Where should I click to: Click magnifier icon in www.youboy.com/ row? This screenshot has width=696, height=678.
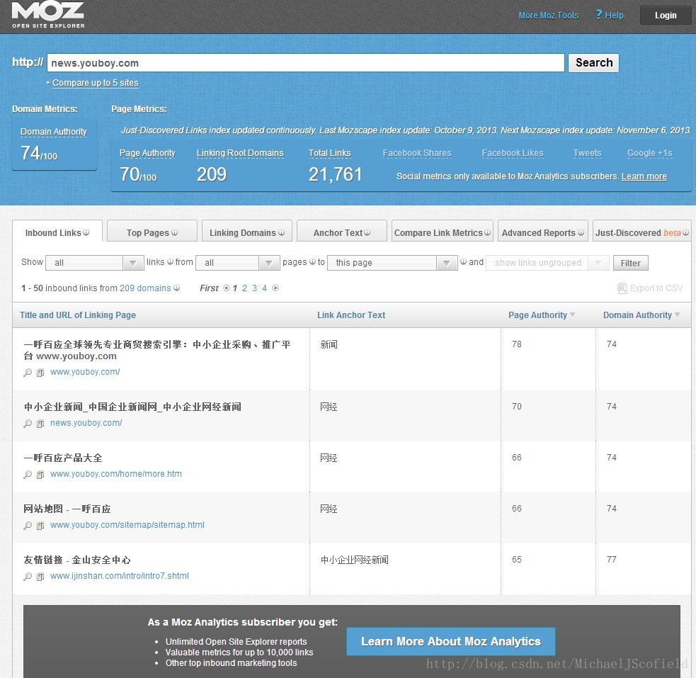click(x=28, y=373)
